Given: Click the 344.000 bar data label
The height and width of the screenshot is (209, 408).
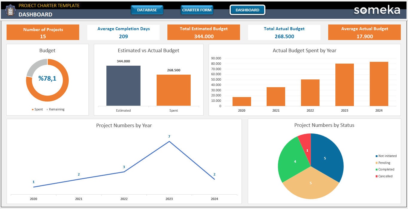Looking at the screenshot, I should coord(123,61).
